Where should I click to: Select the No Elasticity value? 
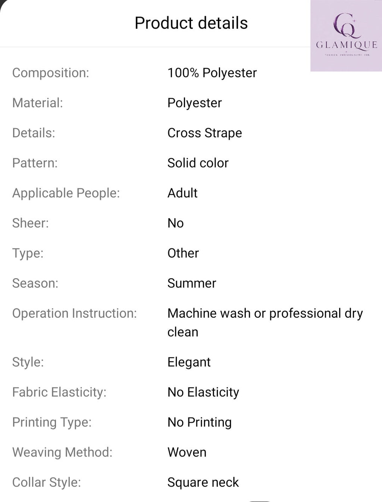(x=203, y=392)
